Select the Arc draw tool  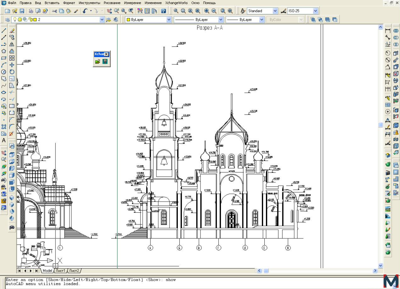[4, 65]
